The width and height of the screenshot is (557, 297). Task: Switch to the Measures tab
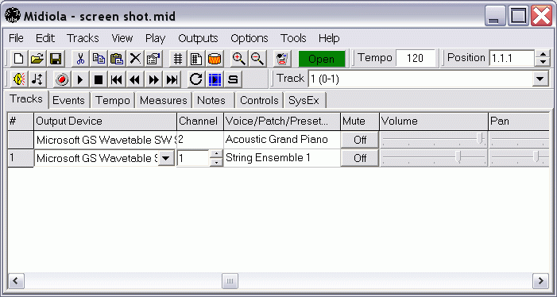(x=164, y=100)
